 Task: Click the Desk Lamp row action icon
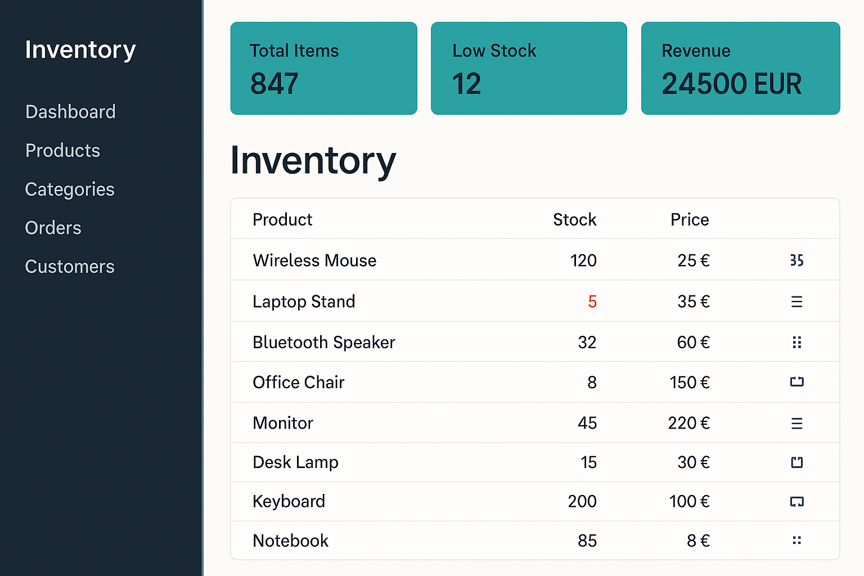tap(796, 462)
